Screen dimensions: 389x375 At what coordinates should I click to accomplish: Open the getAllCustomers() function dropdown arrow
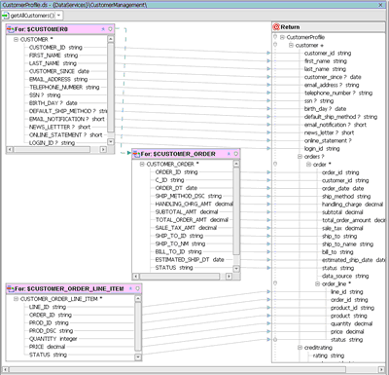[x=58, y=16]
